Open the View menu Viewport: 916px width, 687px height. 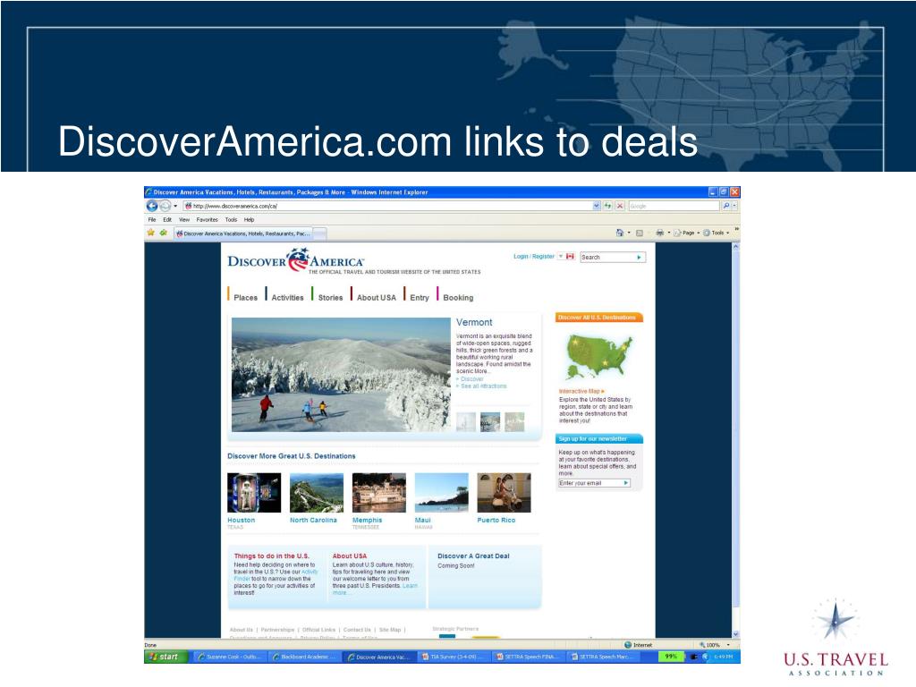pyautogui.click(x=184, y=220)
